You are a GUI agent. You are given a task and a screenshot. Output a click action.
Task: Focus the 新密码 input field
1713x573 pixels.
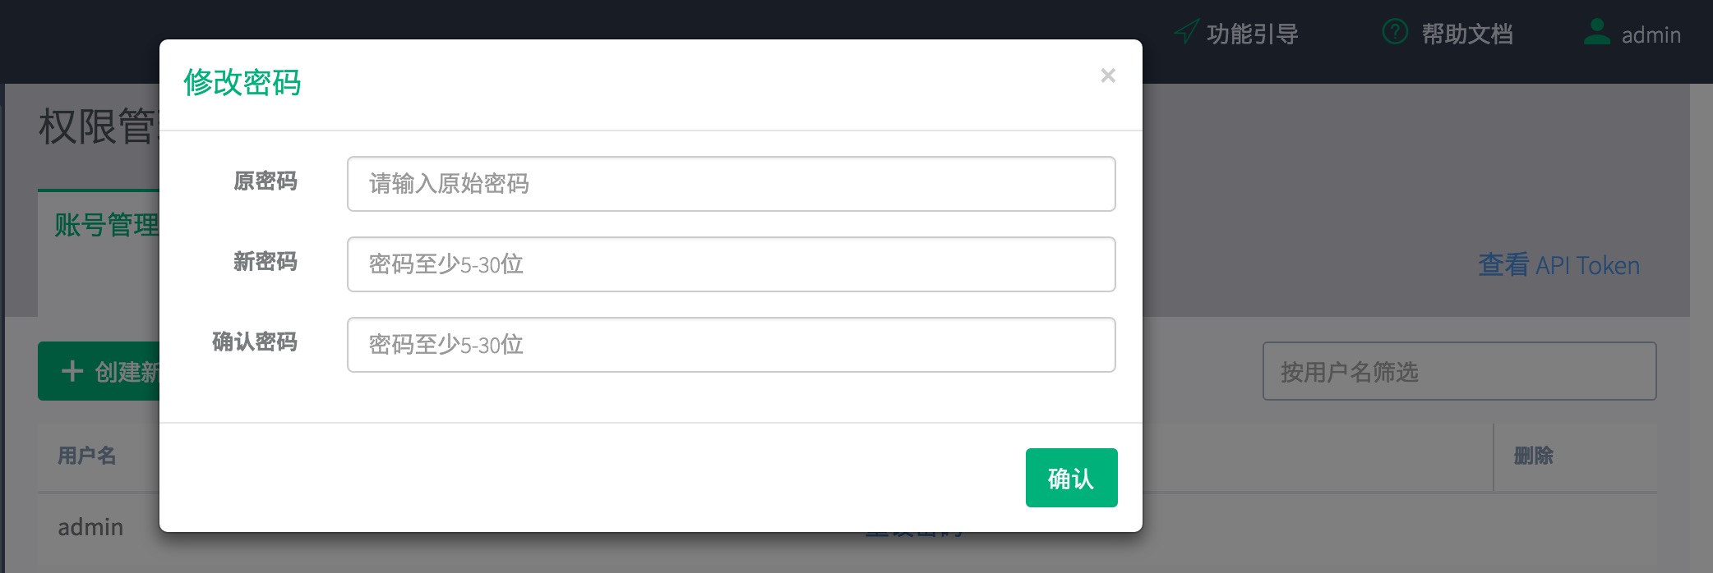(732, 264)
